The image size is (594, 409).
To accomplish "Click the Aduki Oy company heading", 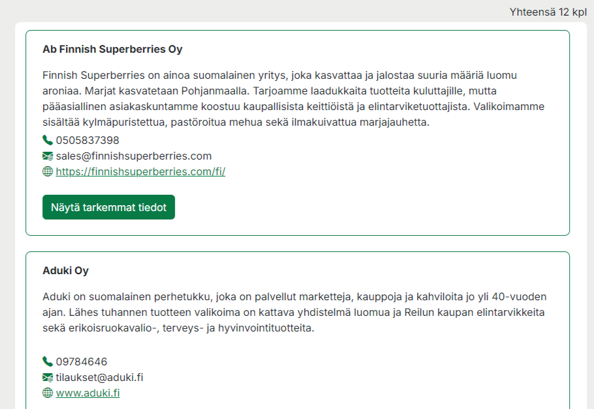I will click(65, 271).
